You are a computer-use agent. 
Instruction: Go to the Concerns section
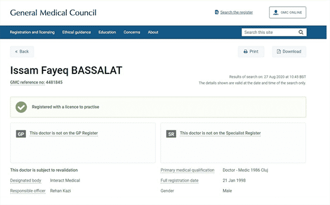[x=132, y=32]
